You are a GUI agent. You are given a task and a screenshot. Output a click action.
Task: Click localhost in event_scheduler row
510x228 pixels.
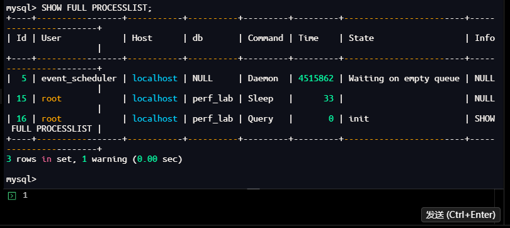tap(155, 78)
